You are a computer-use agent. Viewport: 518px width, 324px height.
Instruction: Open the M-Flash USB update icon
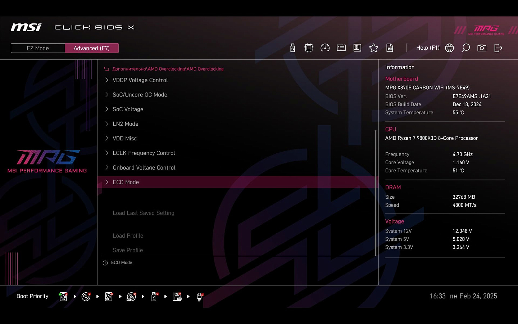click(x=293, y=48)
